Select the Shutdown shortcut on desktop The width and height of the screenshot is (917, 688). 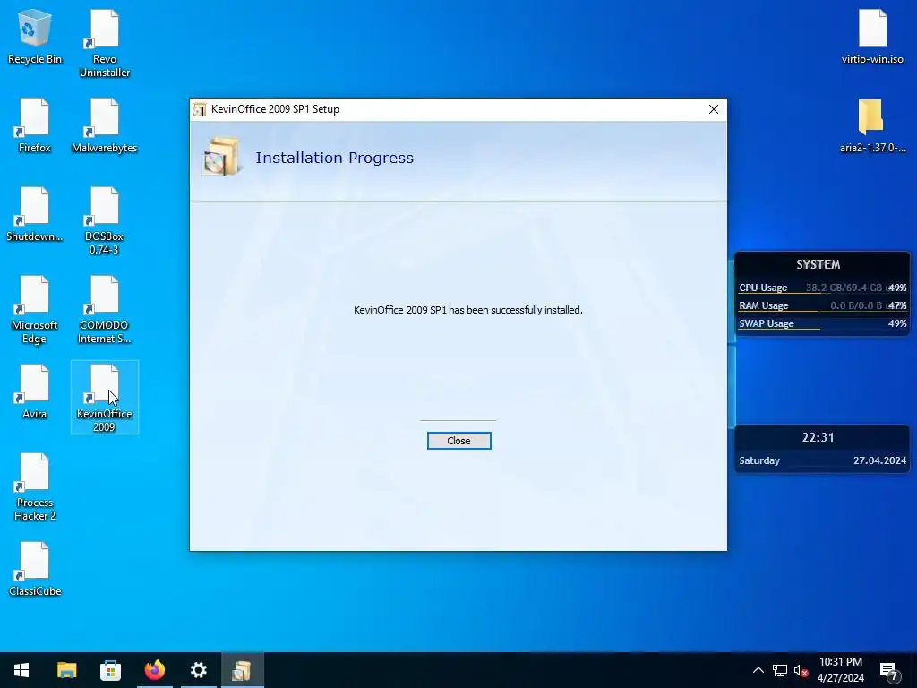click(x=35, y=215)
